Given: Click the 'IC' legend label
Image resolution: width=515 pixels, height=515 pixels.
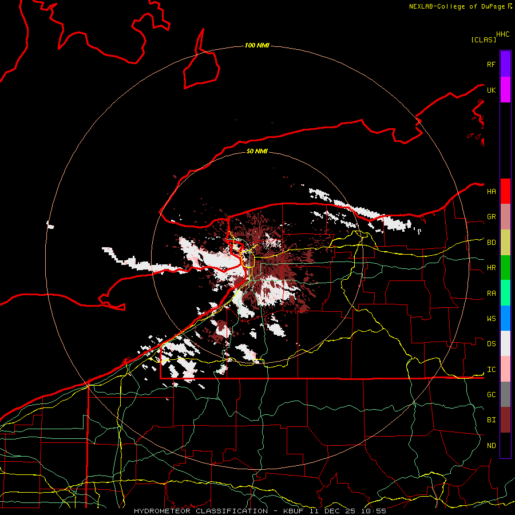Looking at the screenshot, I should point(491,370).
